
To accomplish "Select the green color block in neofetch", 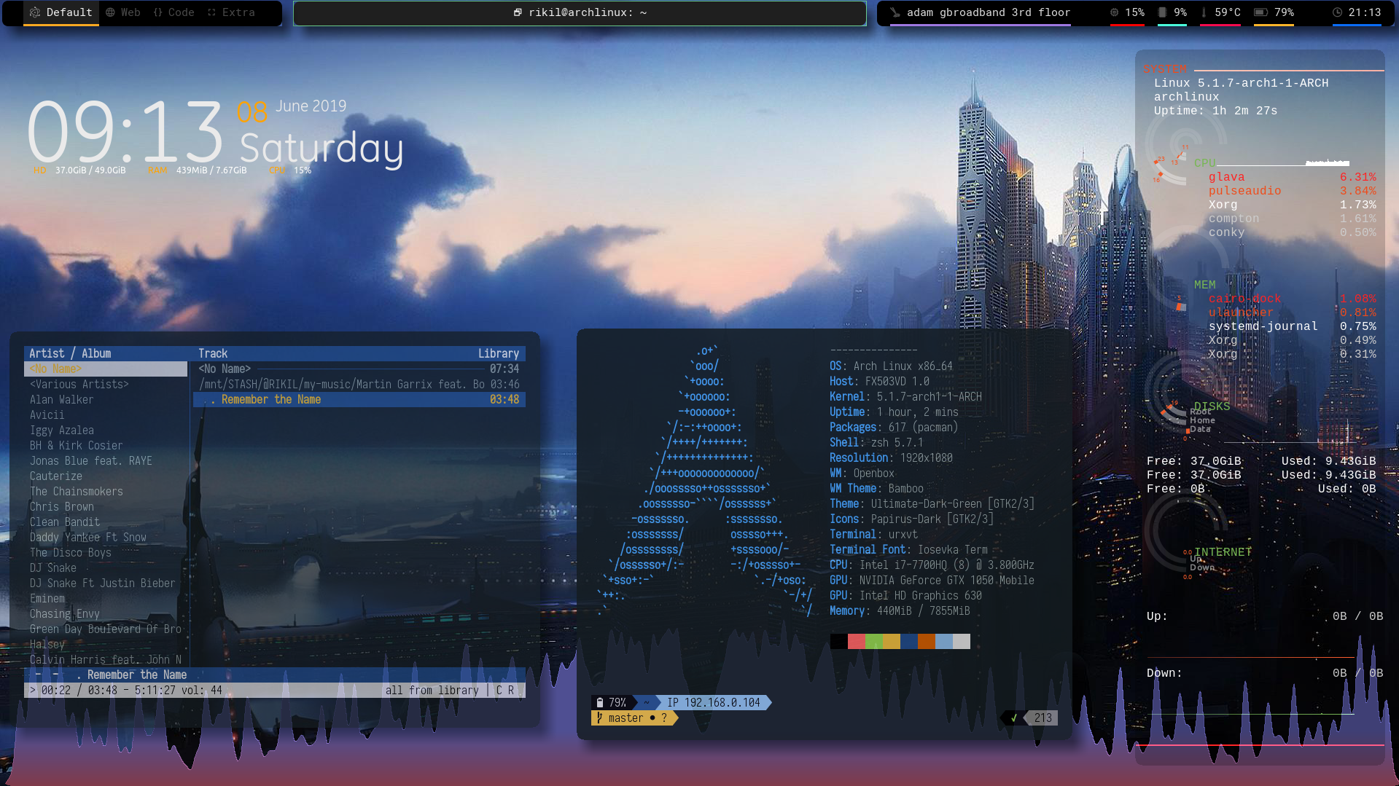I will coord(873,641).
